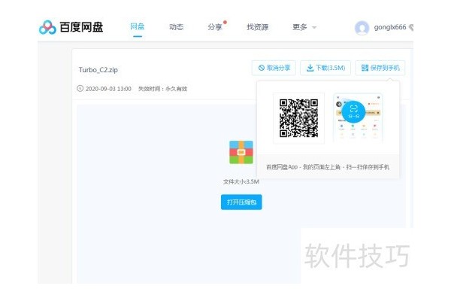
Task: Click the 百度网盘 brand title text
Action: point(81,27)
